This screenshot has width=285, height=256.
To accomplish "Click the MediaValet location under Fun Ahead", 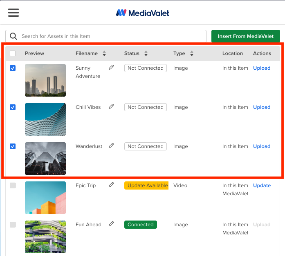I will coord(236,233).
